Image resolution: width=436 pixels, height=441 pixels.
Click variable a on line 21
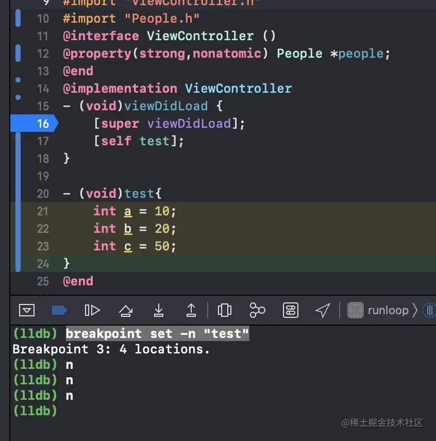[128, 212]
